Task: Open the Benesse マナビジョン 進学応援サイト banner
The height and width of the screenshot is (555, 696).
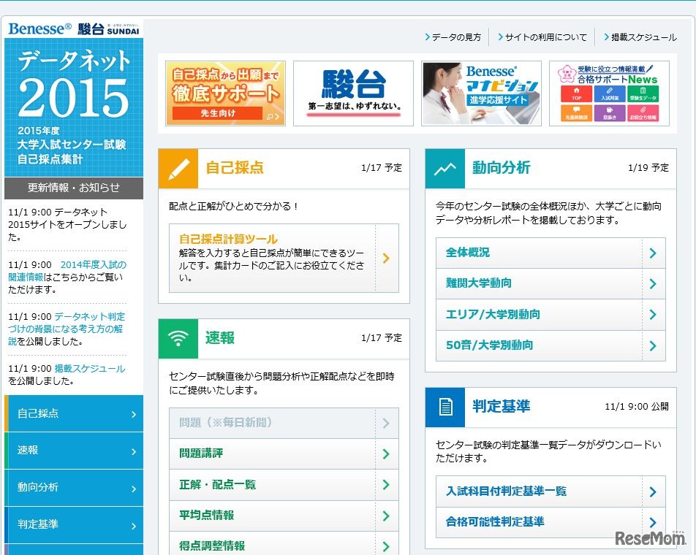Action: [x=481, y=91]
